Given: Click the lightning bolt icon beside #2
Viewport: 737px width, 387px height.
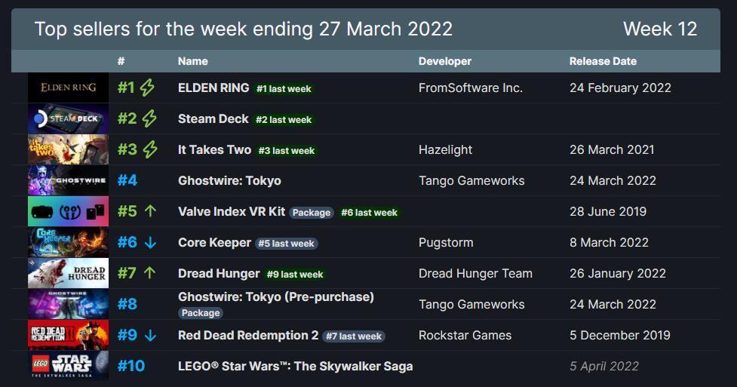Looking at the screenshot, I should coord(149,118).
